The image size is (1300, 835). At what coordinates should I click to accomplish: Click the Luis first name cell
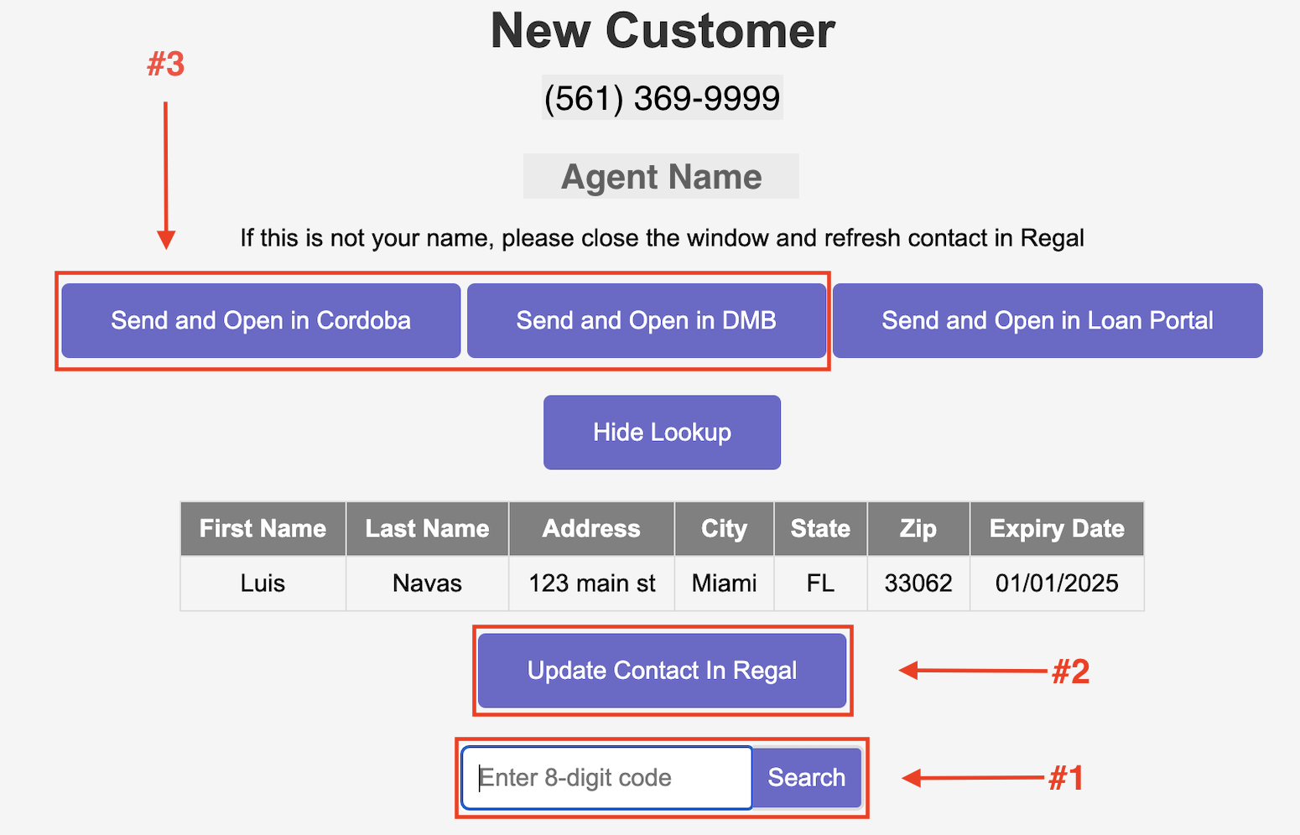pos(263,583)
